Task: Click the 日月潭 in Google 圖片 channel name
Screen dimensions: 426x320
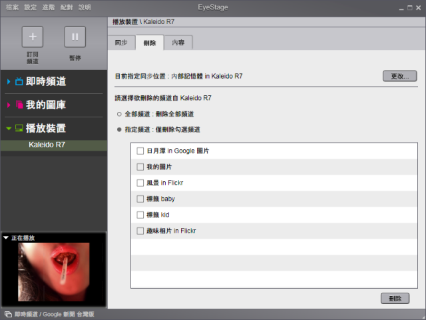Action: click(178, 151)
